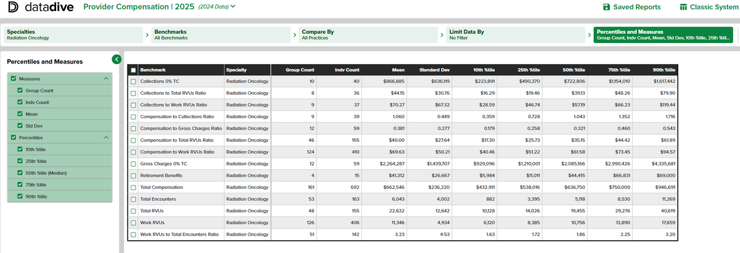The height and width of the screenshot is (253, 740).
Task: Uncheck the Std Dev measure
Action: pyautogui.click(x=20, y=126)
